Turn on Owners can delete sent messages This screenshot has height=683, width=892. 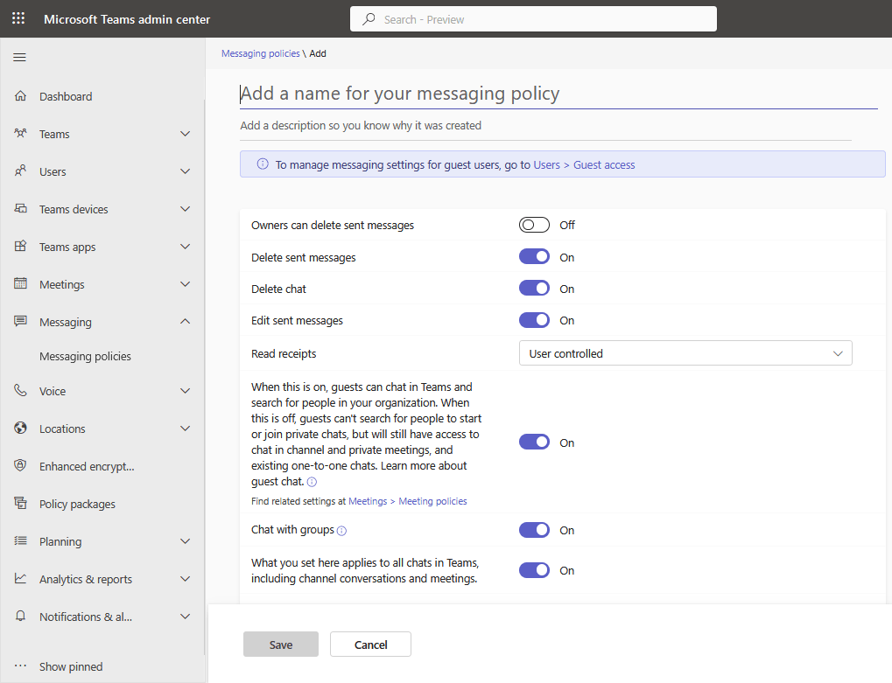(534, 225)
